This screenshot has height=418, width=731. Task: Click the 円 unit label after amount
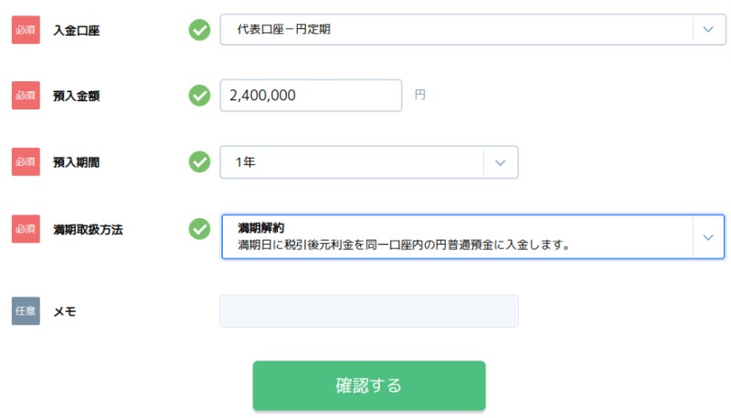click(x=420, y=95)
